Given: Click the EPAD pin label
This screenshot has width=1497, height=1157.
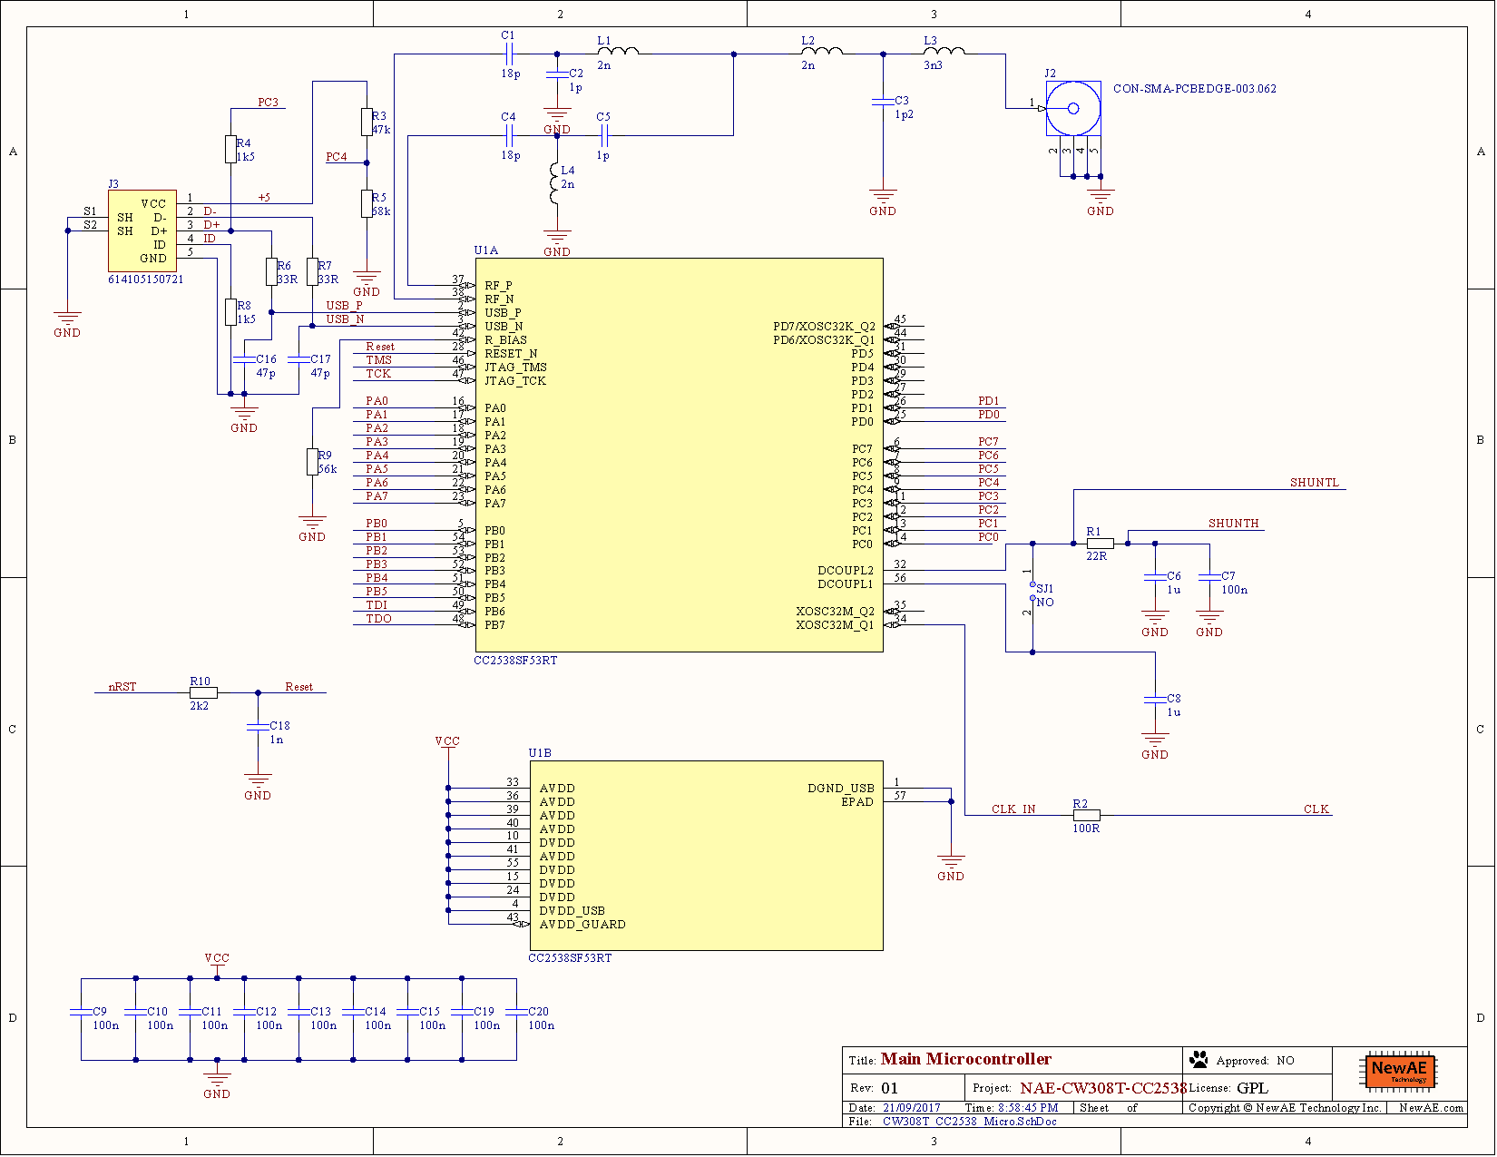Looking at the screenshot, I should pos(857,802).
